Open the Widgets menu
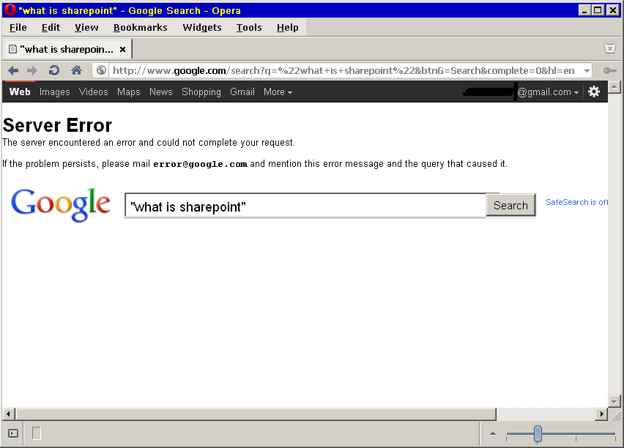Image resolution: width=624 pixels, height=448 pixels. 201,28
